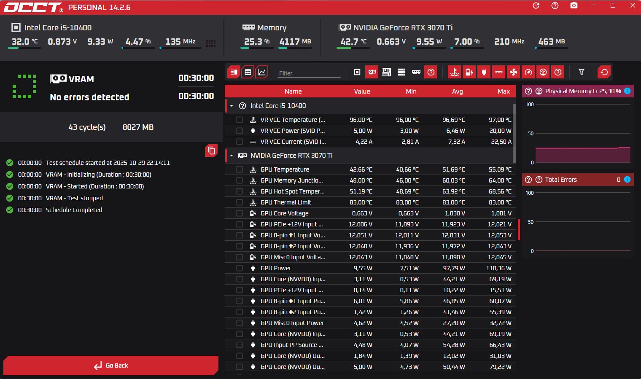The height and width of the screenshot is (379, 641).
Task: Take a screenshot with the camera icon
Action: [x=574, y=5]
